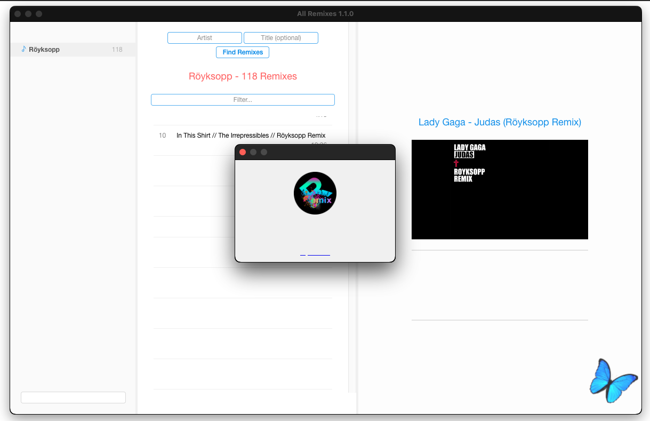
Task: Focus the Artist input field
Action: (x=205, y=38)
